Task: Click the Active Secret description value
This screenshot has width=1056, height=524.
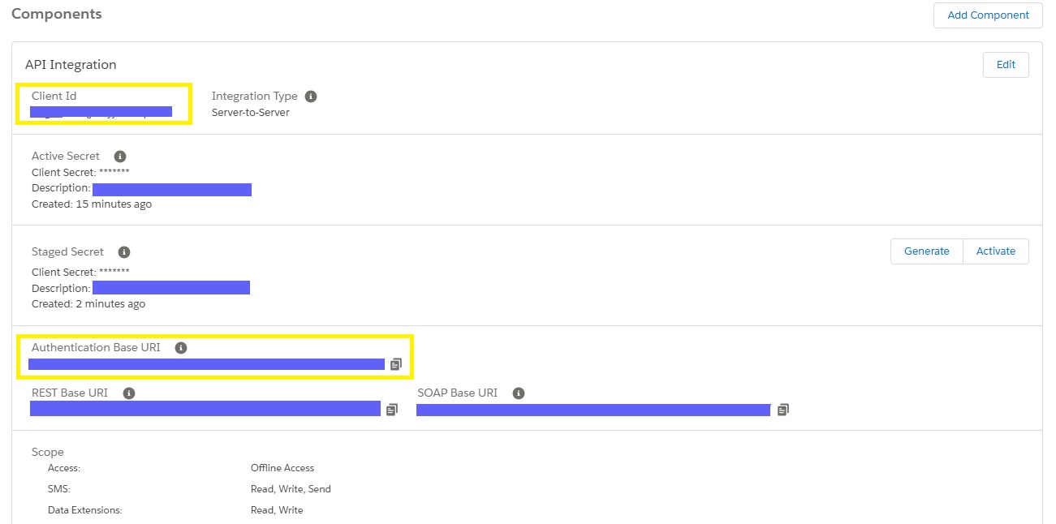Action: [x=172, y=189]
